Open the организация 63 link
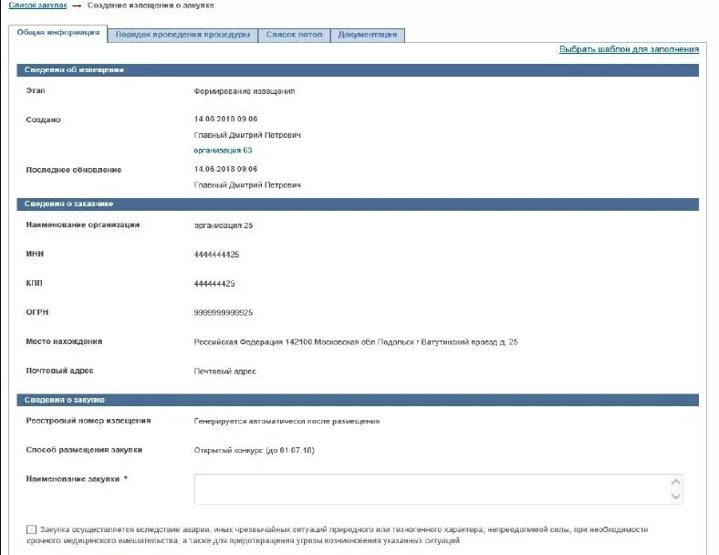Viewport: 719px width, 555px height. [223, 151]
